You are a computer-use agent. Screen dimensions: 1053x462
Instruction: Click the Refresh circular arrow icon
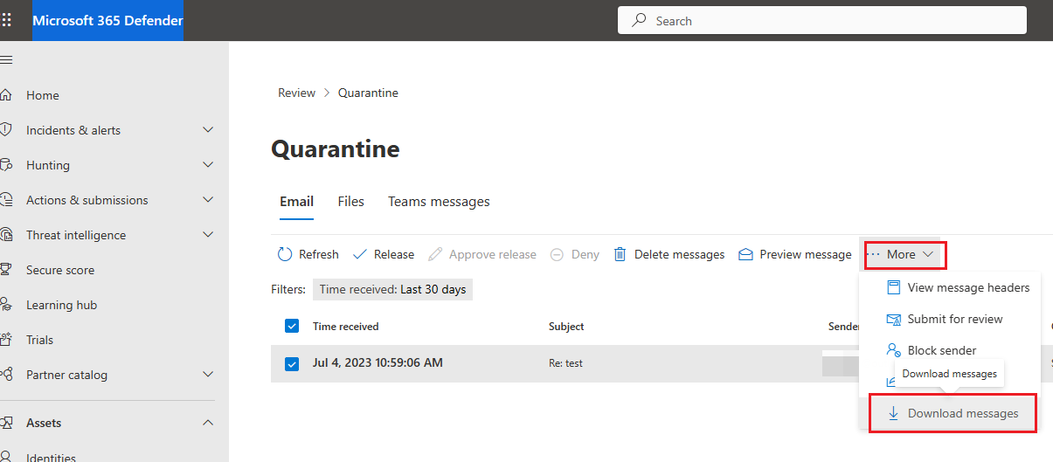[x=285, y=254]
